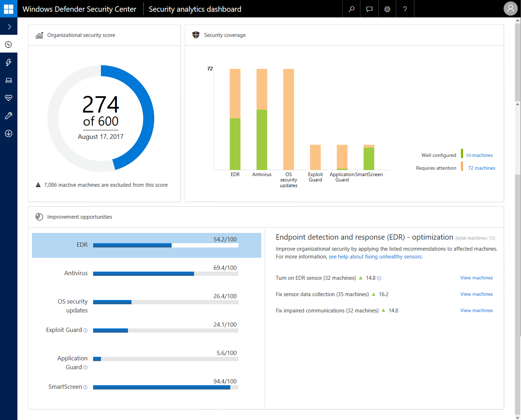Screen dimensions: 521x420
Task: Open the download icon in the sidebar
Action: click(9, 133)
